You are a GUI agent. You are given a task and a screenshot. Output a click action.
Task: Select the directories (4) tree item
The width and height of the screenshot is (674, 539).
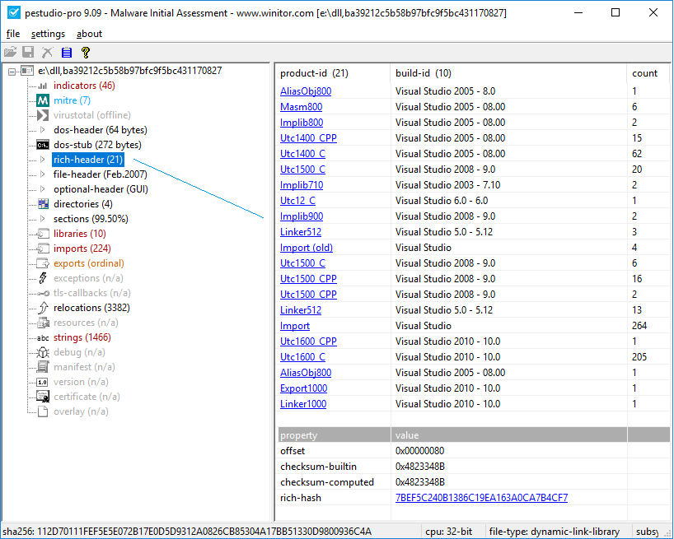(83, 204)
